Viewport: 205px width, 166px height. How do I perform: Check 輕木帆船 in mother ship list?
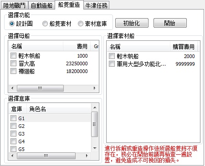click(13, 56)
